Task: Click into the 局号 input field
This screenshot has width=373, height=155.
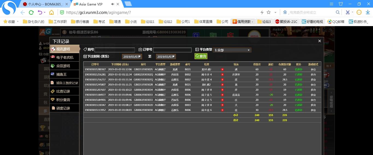Action: pyautogui.click(x=115, y=50)
